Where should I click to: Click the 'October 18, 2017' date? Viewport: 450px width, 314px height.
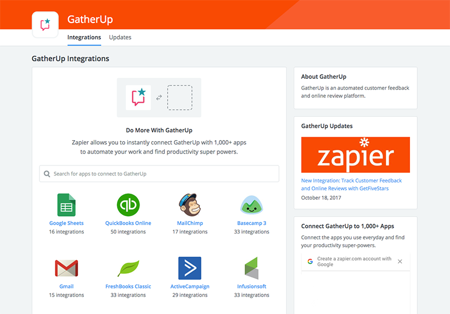pyautogui.click(x=321, y=198)
